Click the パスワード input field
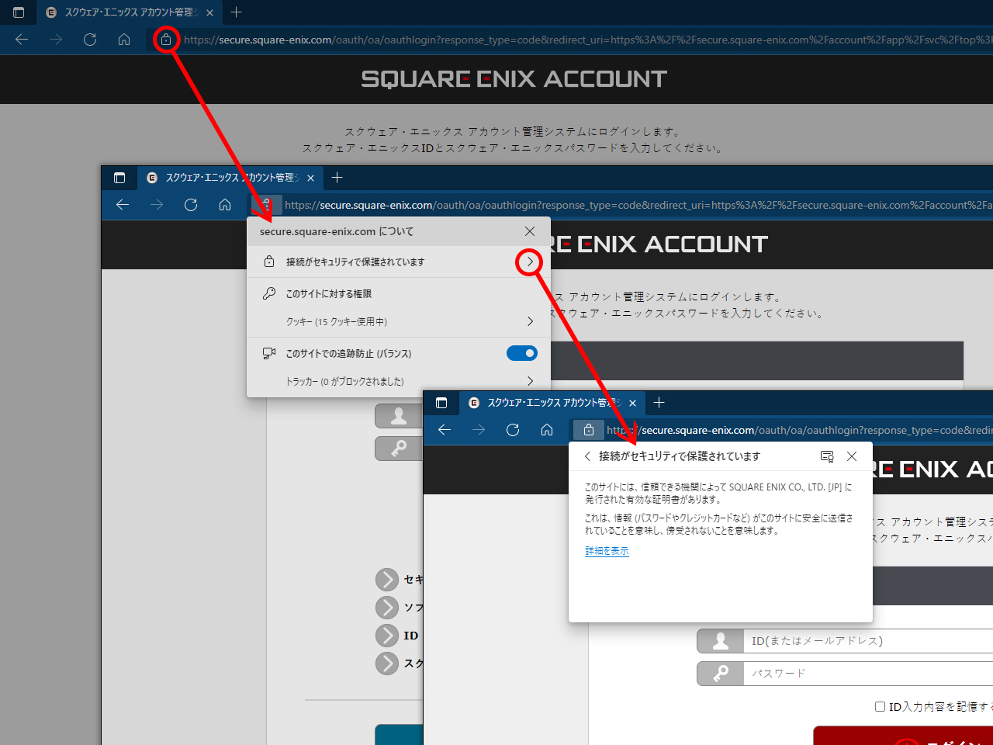 868,674
